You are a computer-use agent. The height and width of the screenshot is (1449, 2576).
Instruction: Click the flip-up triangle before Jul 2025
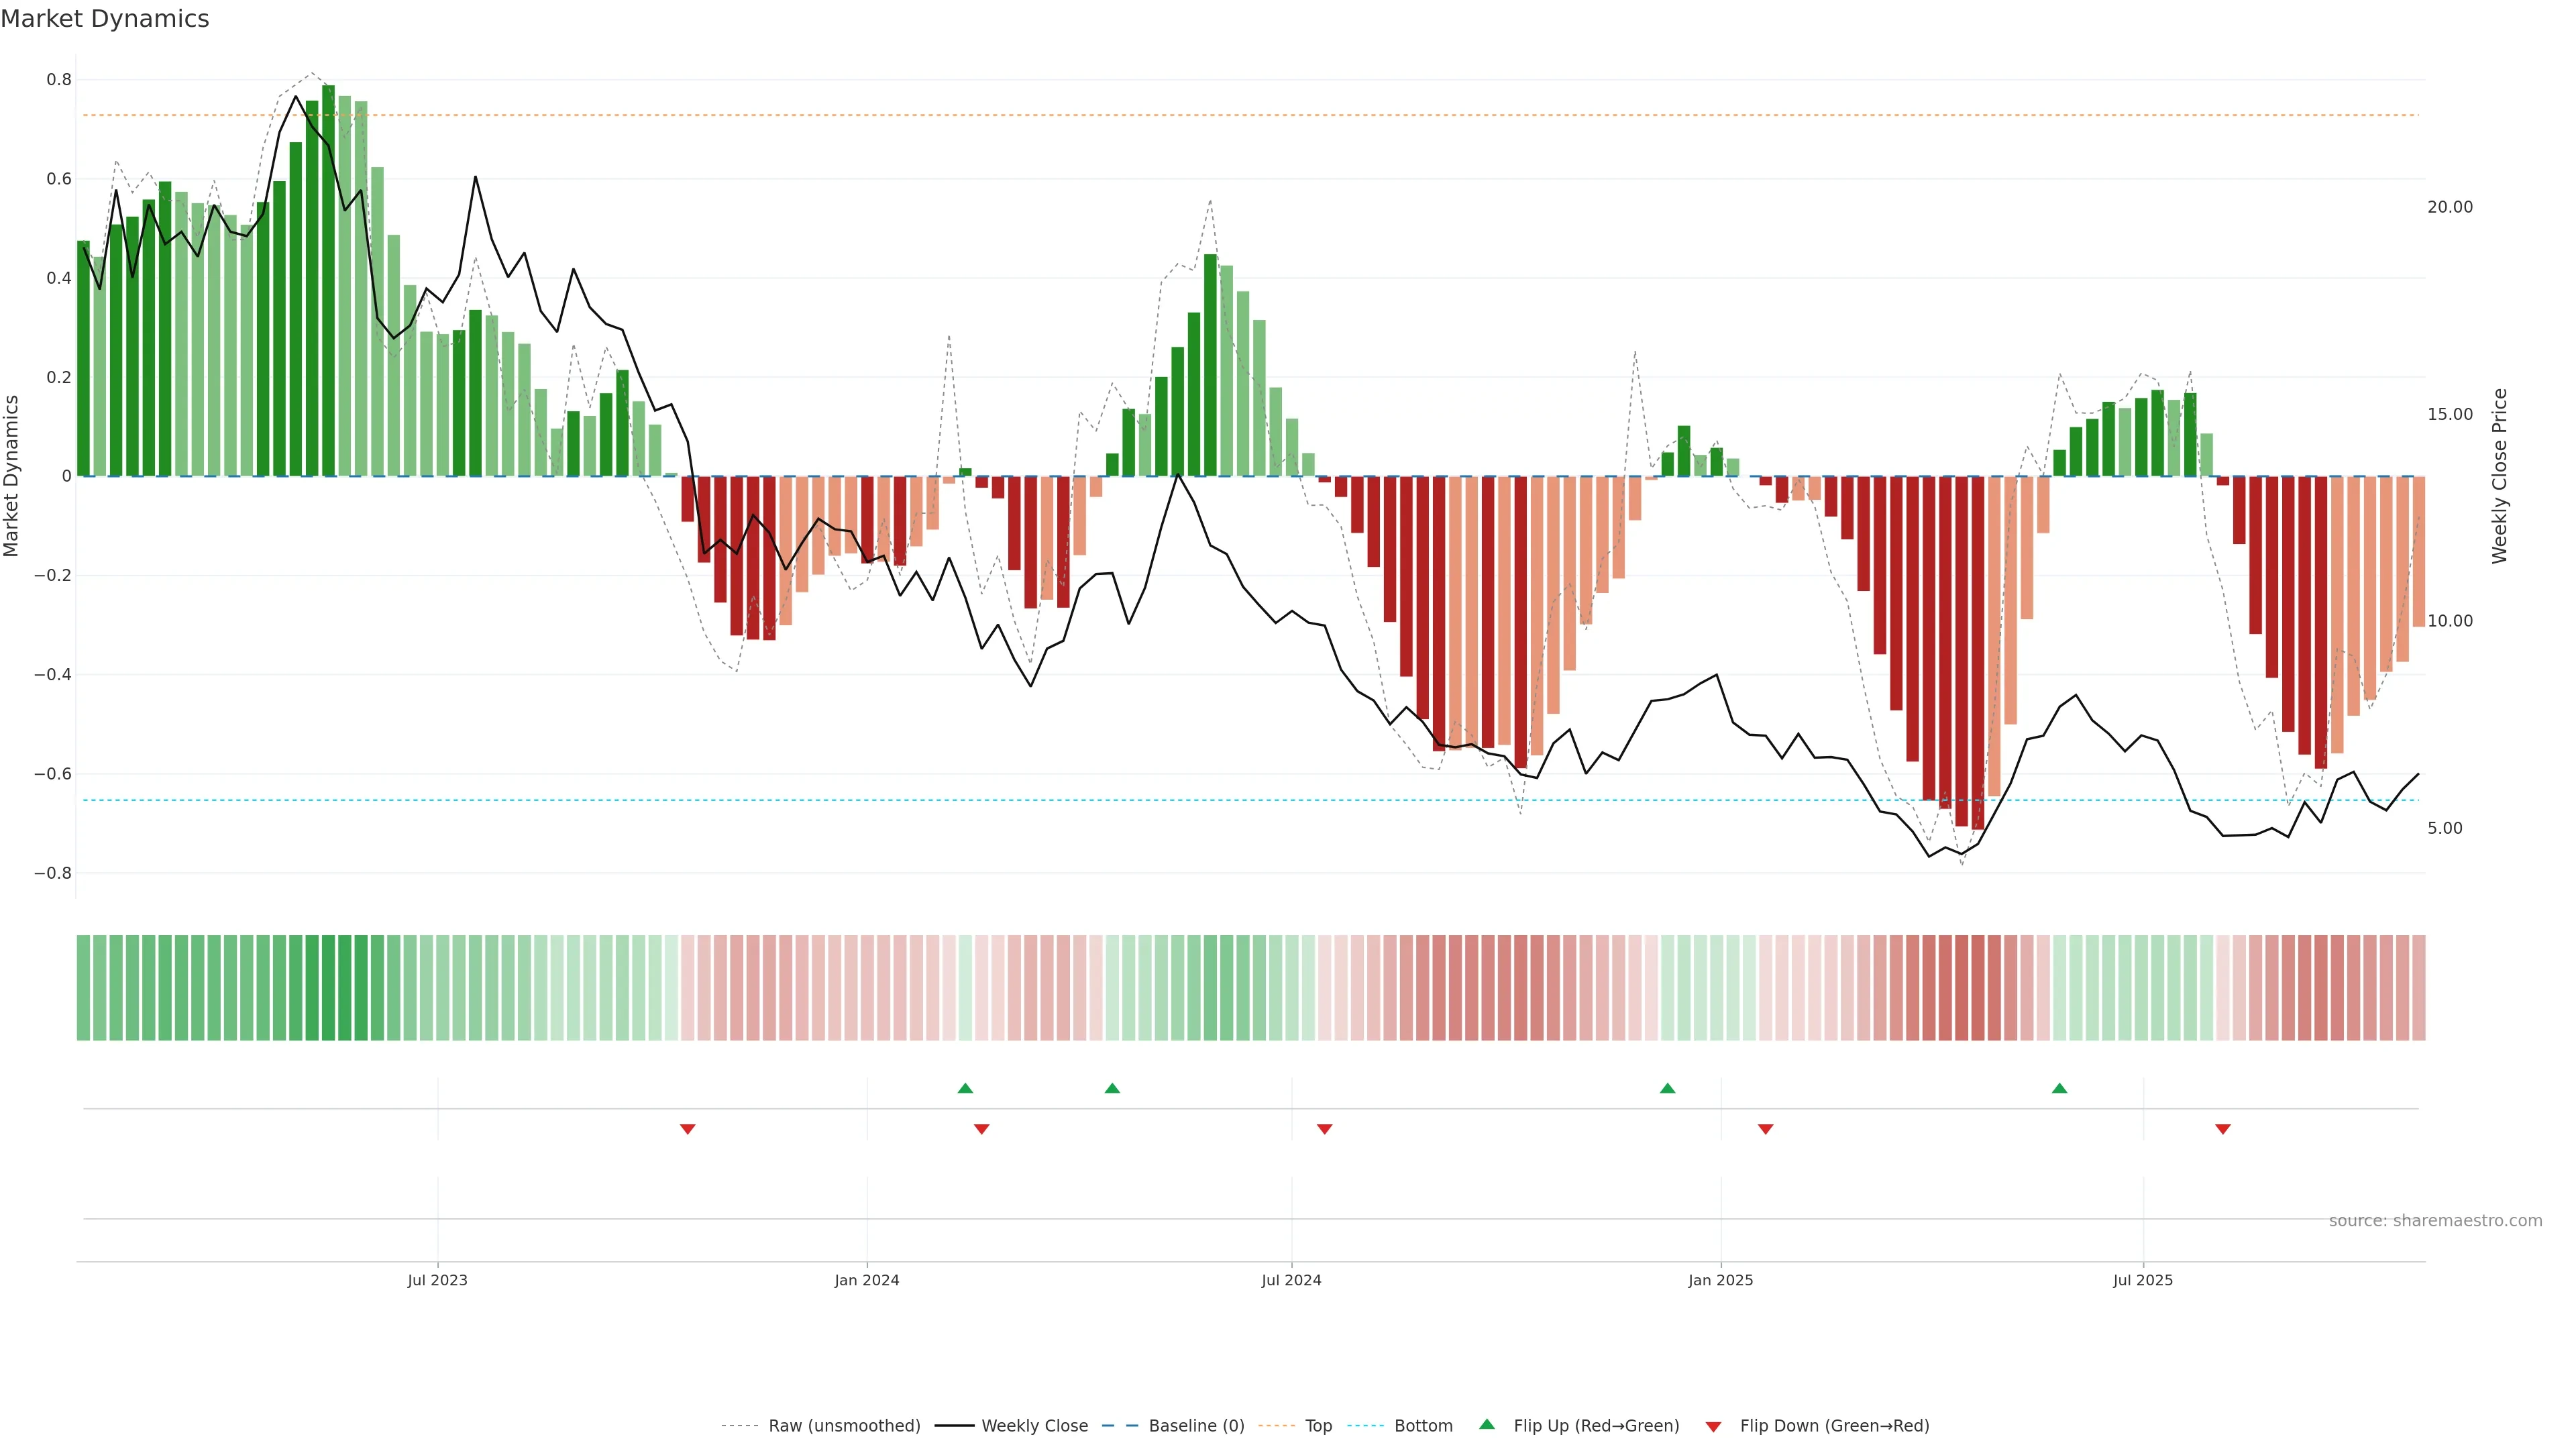coord(2059,1088)
